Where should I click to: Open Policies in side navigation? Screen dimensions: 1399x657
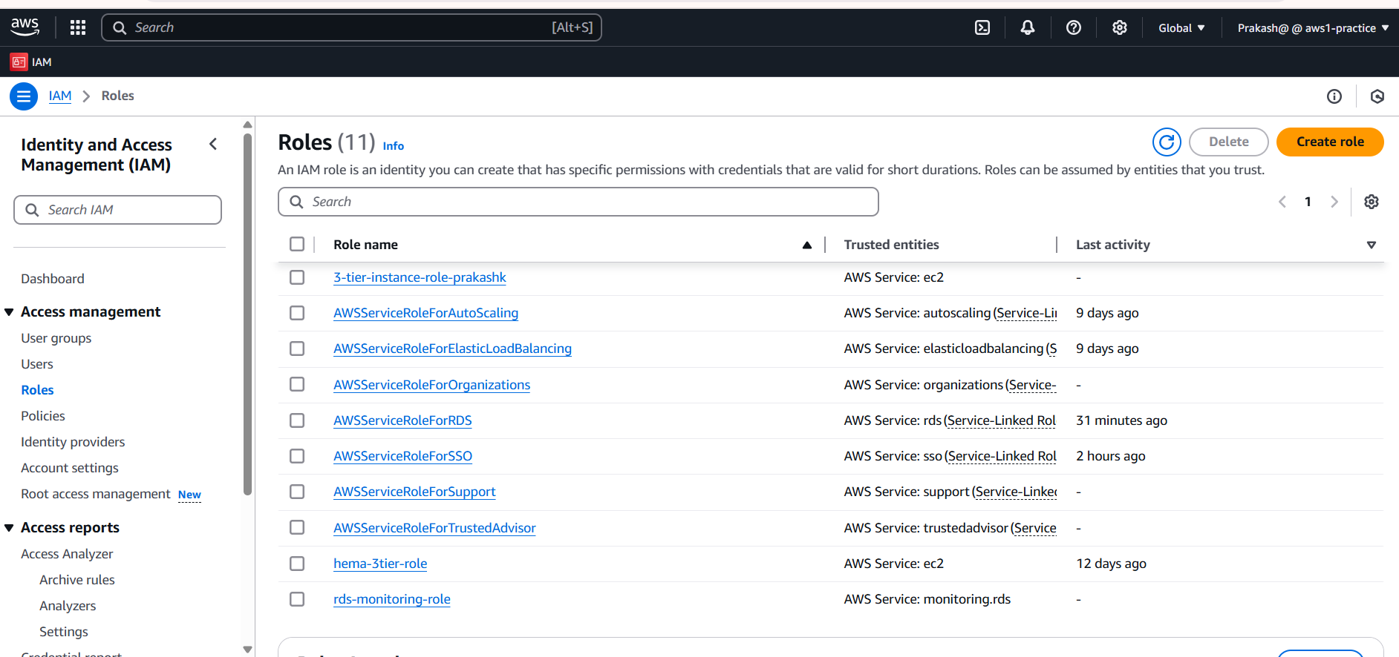coord(43,416)
